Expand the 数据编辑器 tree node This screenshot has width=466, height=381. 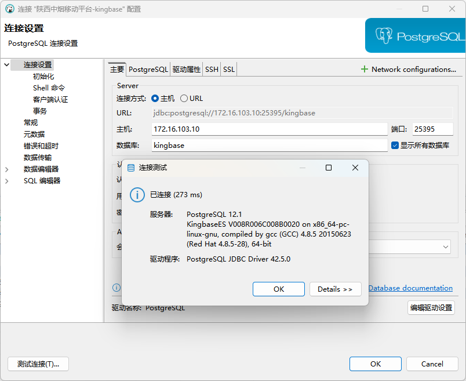tap(7, 169)
